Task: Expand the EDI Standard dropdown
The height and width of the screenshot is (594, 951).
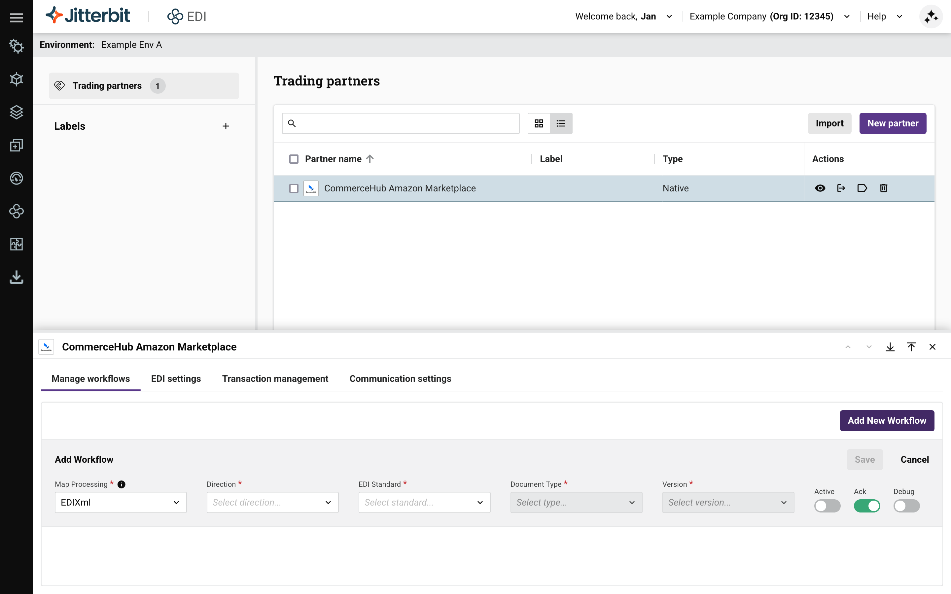Action: pos(424,502)
